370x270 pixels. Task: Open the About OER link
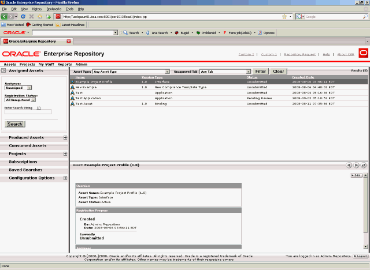(x=346, y=54)
